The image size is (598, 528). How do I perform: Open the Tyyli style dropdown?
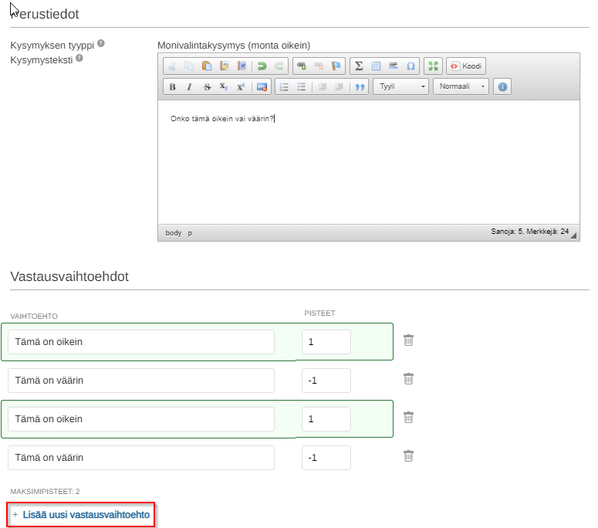pyautogui.click(x=400, y=86)
